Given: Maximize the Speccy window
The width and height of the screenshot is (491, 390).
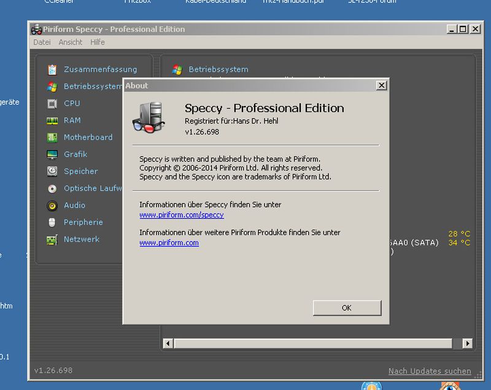Looking at the screenshot, I should 463,29.
